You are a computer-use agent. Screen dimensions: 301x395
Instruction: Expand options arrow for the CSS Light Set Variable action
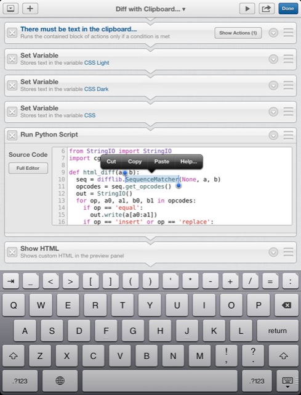pos(273,59)
